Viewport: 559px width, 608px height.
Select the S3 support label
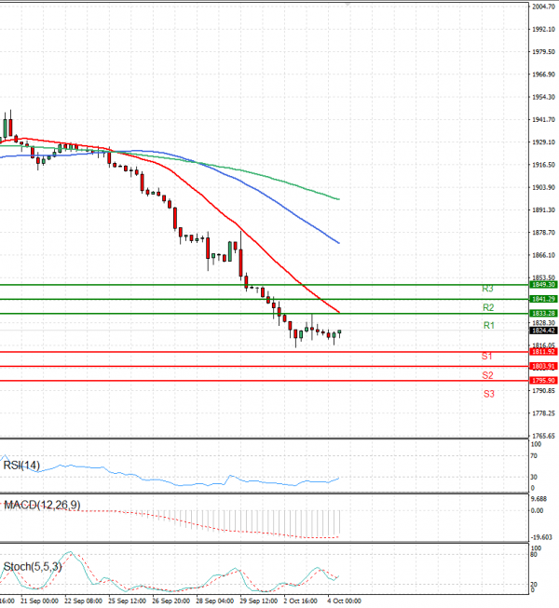pyautogui.click(x=489, y=394)
